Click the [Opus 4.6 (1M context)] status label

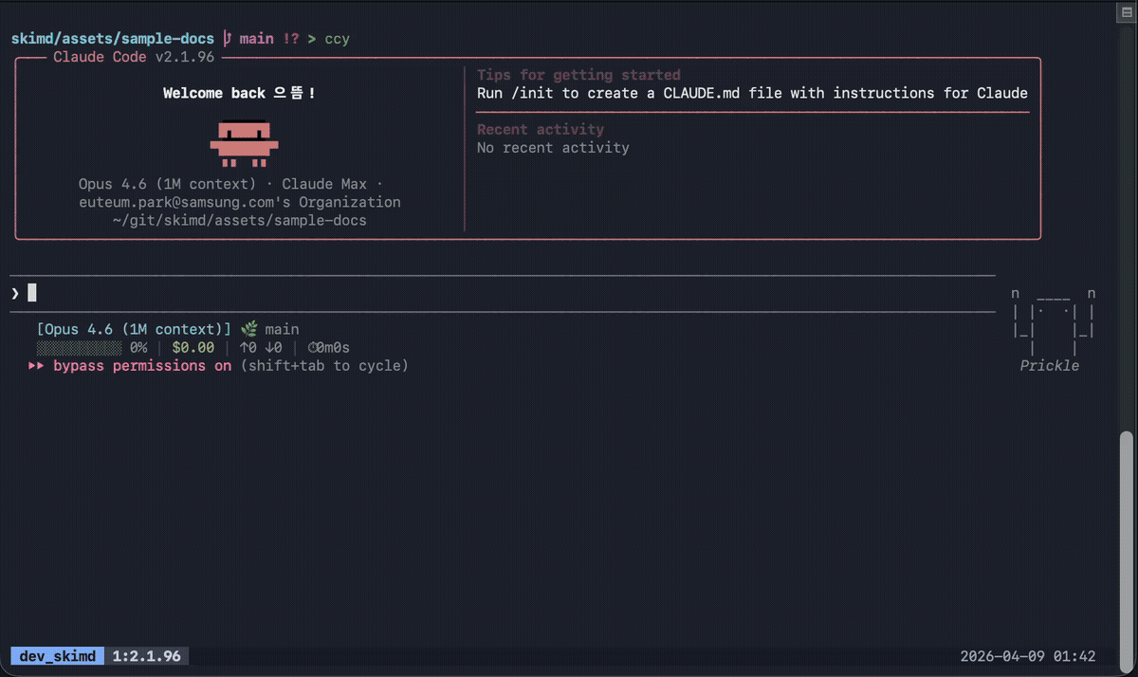tap(134, 329)
